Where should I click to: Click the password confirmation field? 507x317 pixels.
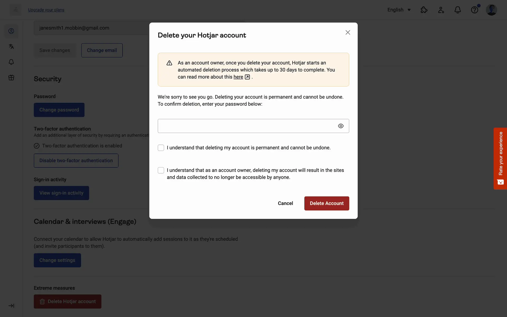(x=253, y=126)
